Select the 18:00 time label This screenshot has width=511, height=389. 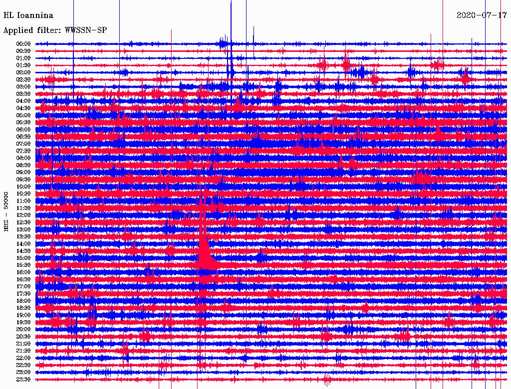[23, 301]
